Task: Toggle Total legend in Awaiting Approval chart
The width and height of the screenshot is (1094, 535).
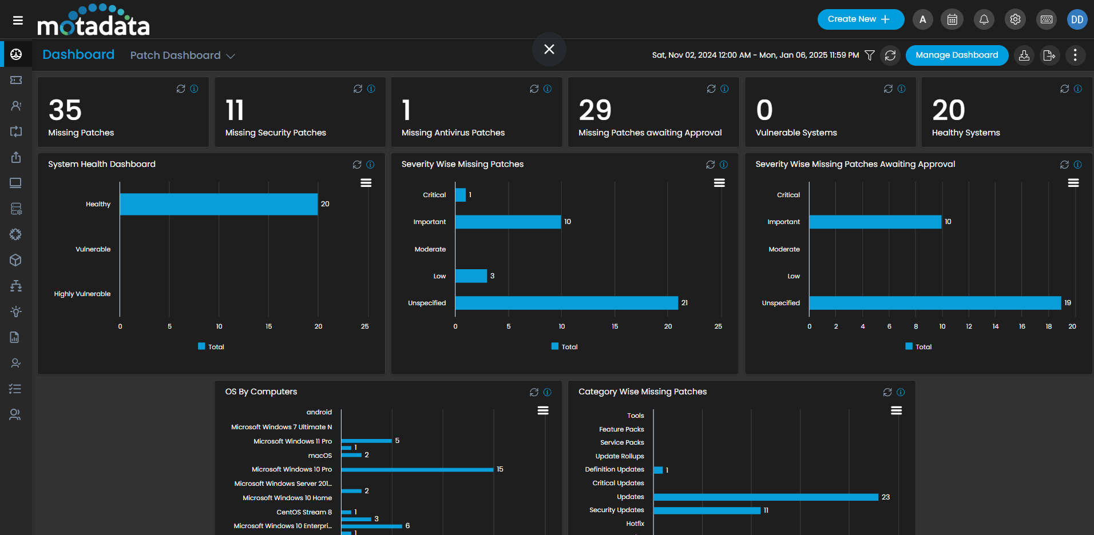Action: [918, 347]
